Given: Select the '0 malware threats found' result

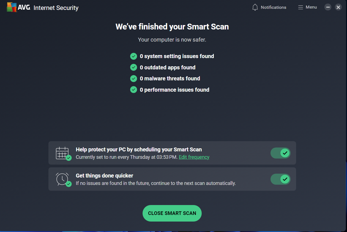Looking at the screenshot, I should (x=170, y=78).
